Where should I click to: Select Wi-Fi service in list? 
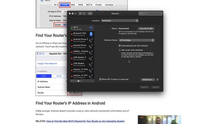pos(82,28)
